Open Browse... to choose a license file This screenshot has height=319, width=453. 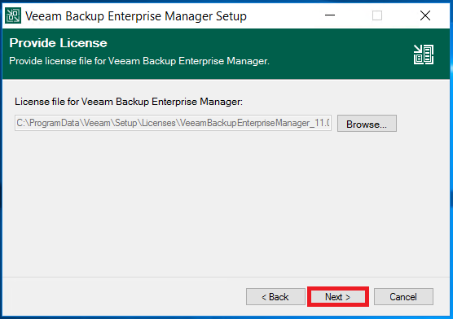pyautogui.click(x=367, y=124)
